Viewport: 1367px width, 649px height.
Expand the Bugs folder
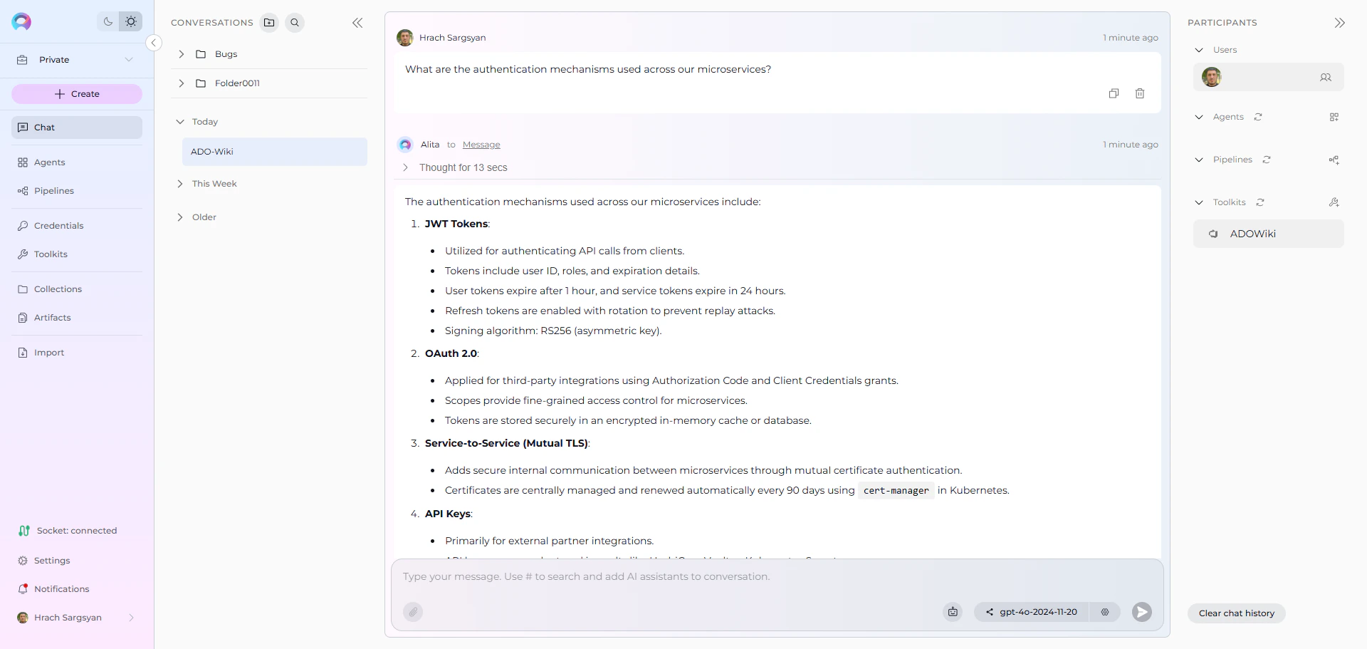pyautogui.click(x=180, y=53)
